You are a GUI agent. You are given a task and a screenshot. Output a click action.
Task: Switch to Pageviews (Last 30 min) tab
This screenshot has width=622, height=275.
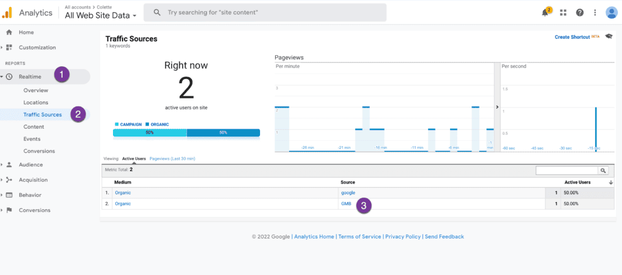[x=172, y=158]
